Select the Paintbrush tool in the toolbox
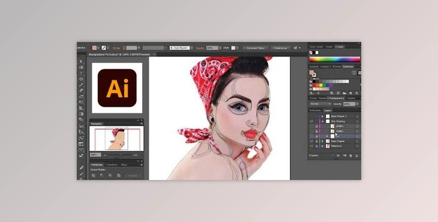This screenshot has width=438, height=222. pos(81,85)
